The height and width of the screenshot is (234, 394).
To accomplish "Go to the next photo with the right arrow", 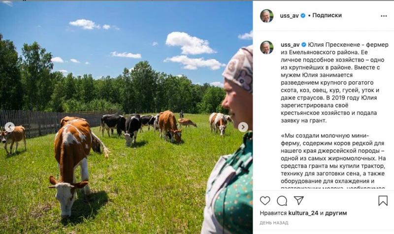I will pos(243,127).
